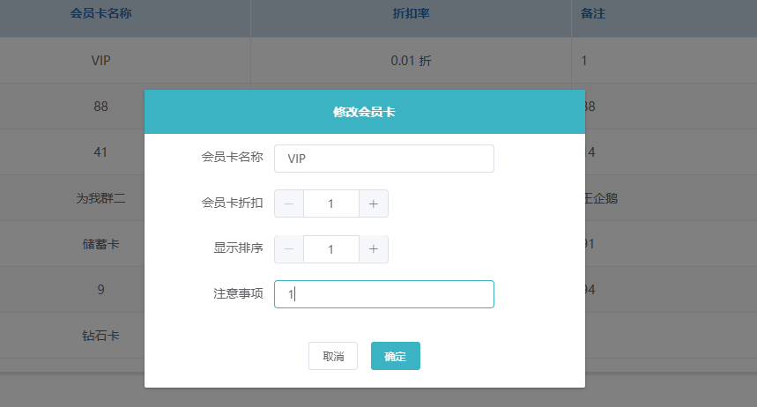Image resolution: width=757 pixels, height=407 pixels.
Task: Select the VIP row in table
Action: (x=100, y=61)
